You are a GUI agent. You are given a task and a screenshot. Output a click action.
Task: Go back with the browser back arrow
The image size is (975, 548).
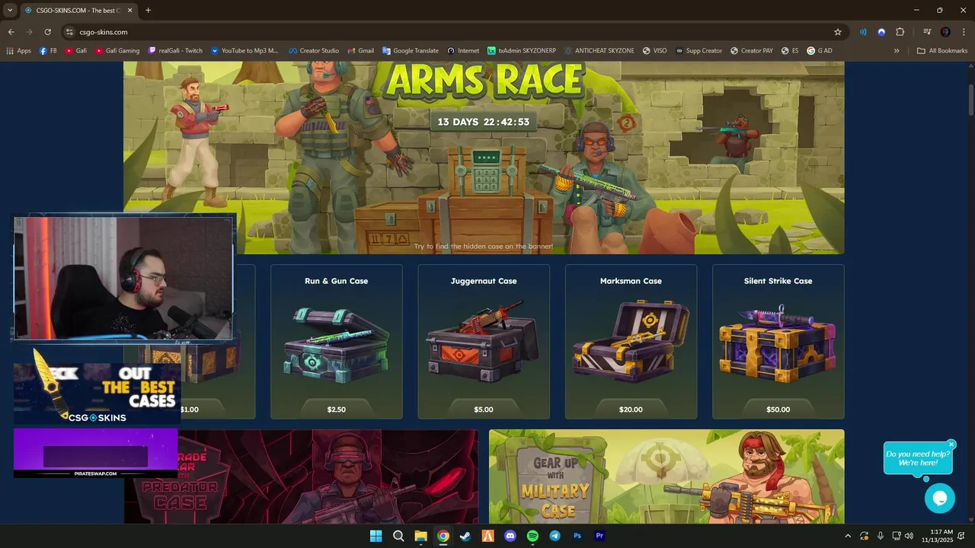pyautogui.click(x=11, y=32)
